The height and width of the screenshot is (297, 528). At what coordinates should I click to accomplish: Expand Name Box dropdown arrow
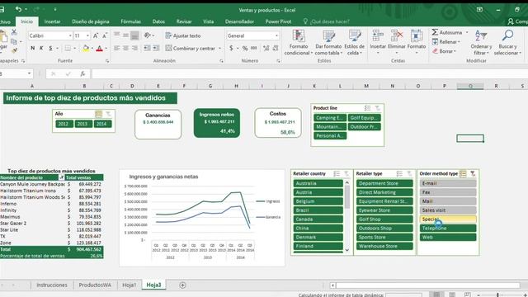point(30,73)
